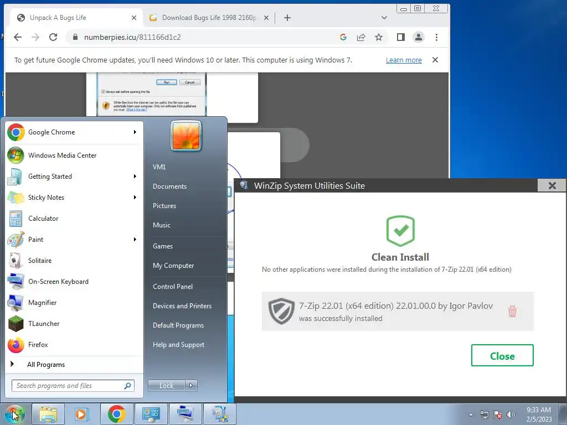The height and width of the screenshot is (425, 567).
Task: Go back in Chrome
Action: 18,37
